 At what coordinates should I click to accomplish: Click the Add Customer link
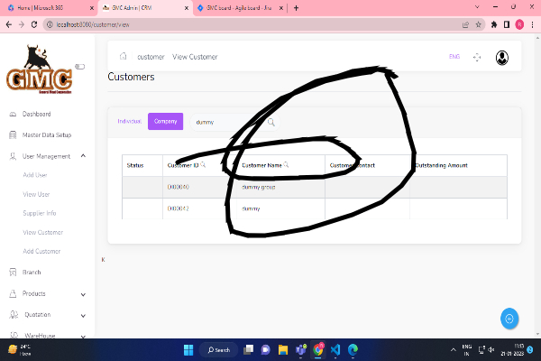[41, 251]
